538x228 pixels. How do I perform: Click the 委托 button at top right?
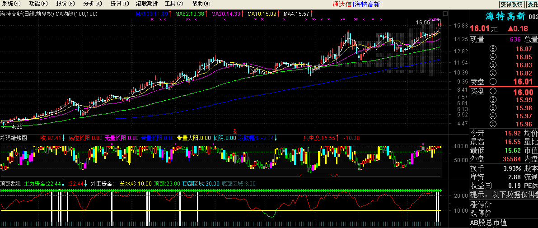pos(532,5)
